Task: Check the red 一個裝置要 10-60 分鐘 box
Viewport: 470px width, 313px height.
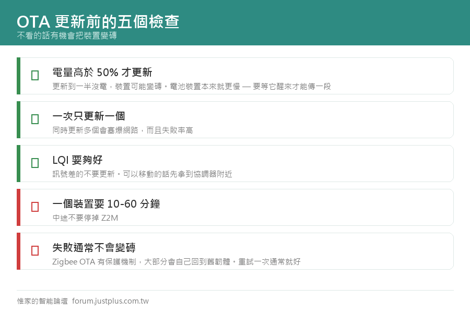Action: tap(35, 207)
